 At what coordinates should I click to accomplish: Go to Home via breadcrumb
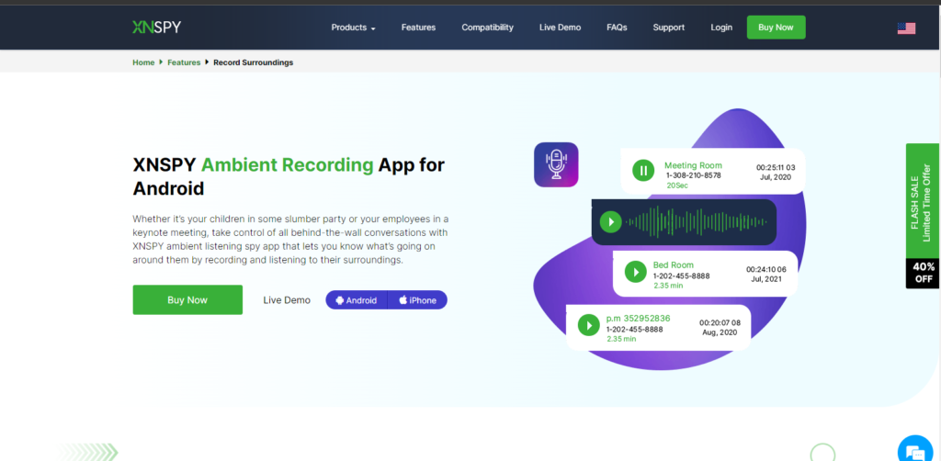[143, 62]
